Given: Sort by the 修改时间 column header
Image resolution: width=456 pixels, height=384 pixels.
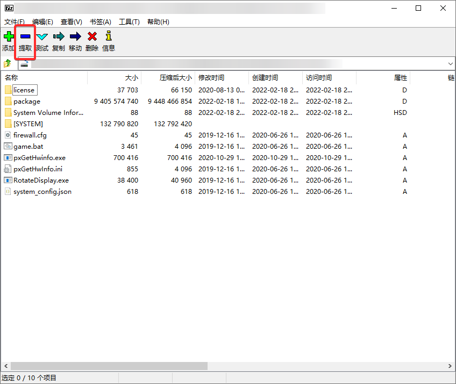Looking at the screenshot, I should click(x=211, y=78).
